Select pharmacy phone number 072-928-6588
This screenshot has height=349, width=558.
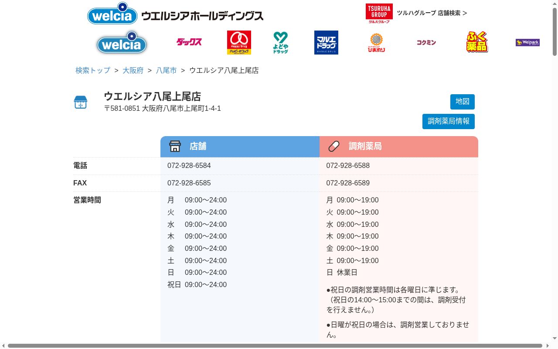pyautogui.click(x=348, y=166)
